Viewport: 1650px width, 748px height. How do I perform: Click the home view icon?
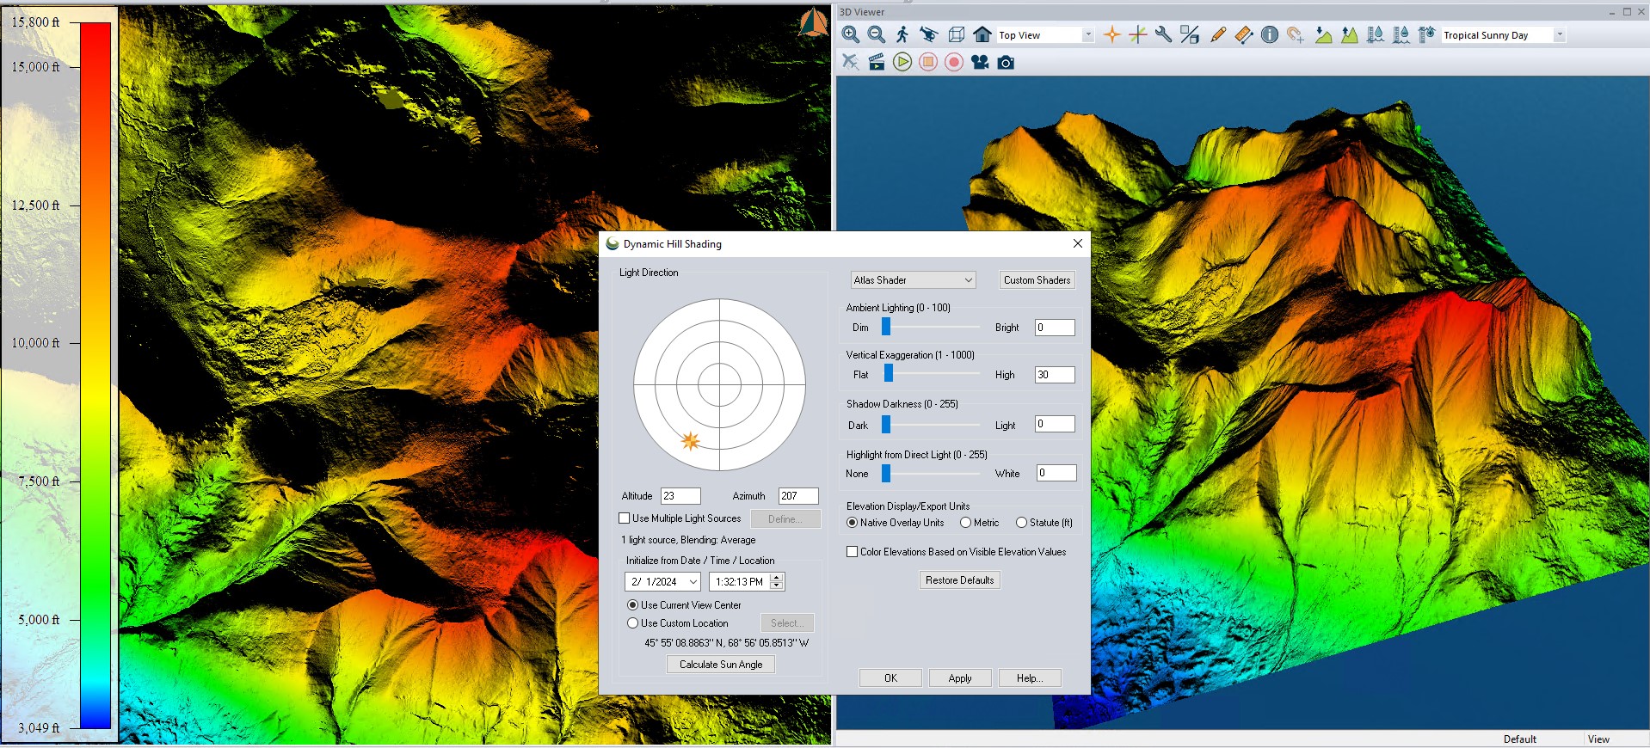coord(982,34)
